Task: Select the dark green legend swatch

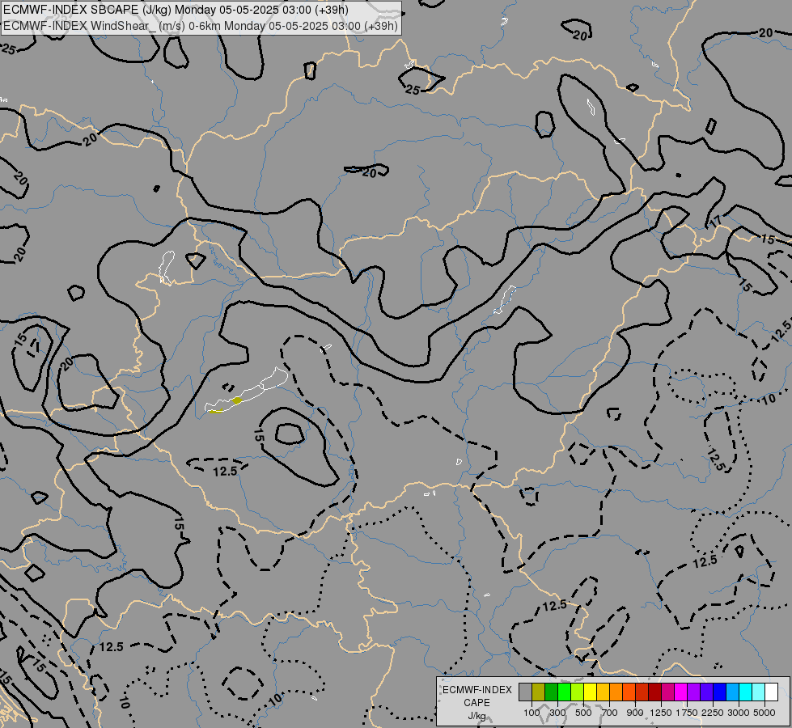Action: pyautogui.click(x=551, y=692)
